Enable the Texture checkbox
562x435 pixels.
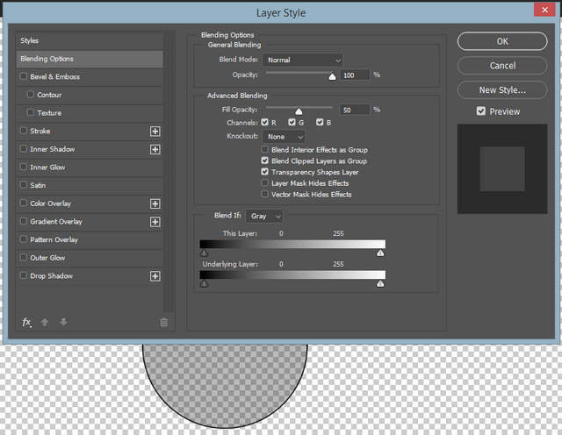point(31,112)
